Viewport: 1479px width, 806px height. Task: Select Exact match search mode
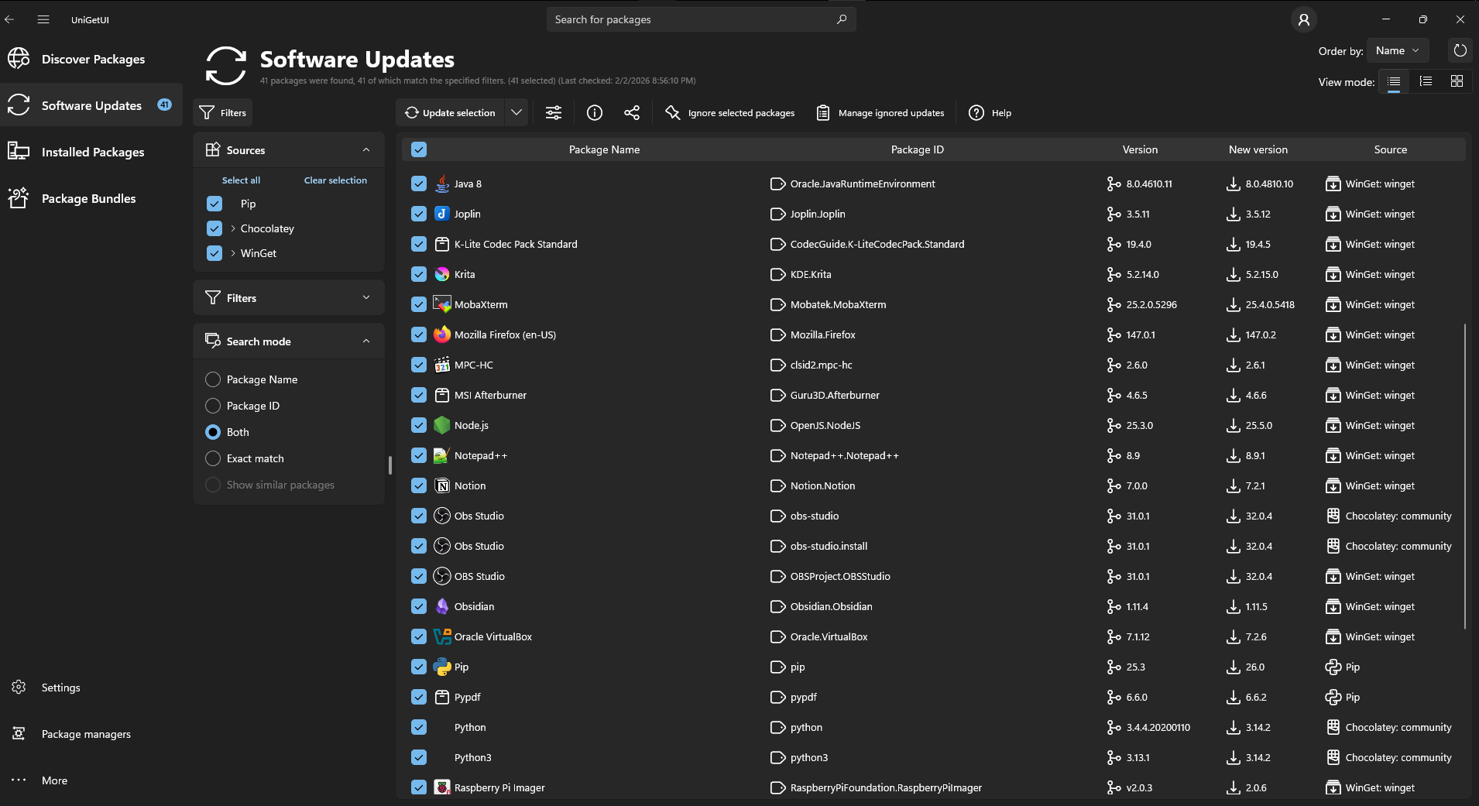point(213,458)
